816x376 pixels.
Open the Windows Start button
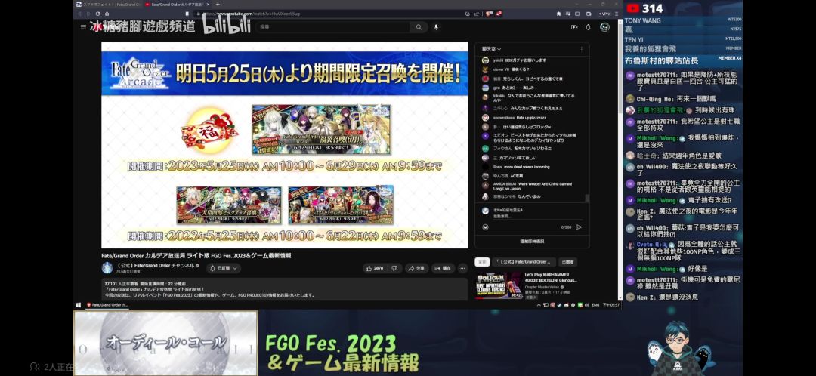coord(79,305)
